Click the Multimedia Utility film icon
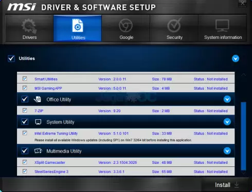 (38, 151)
